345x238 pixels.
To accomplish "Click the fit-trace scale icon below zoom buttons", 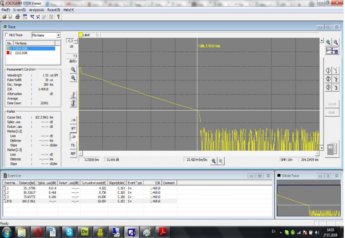I will tap(332, 51).
